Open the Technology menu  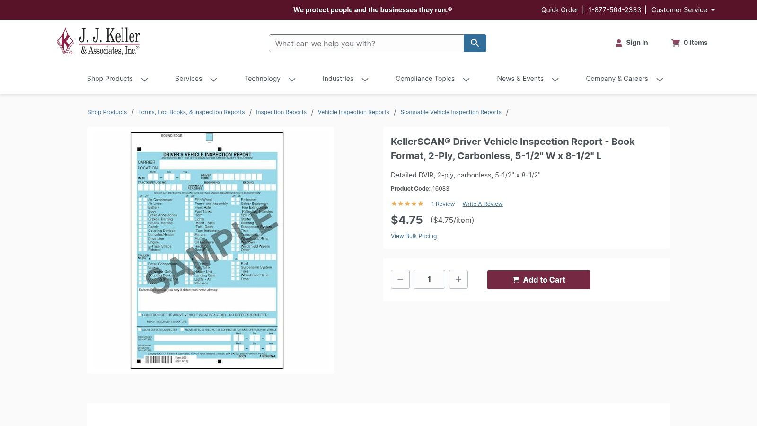coord(262,79)
